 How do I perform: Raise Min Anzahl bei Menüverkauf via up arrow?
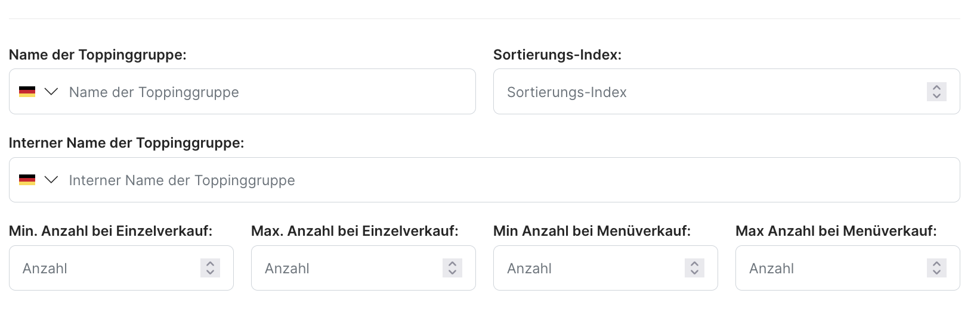point(694,263)
